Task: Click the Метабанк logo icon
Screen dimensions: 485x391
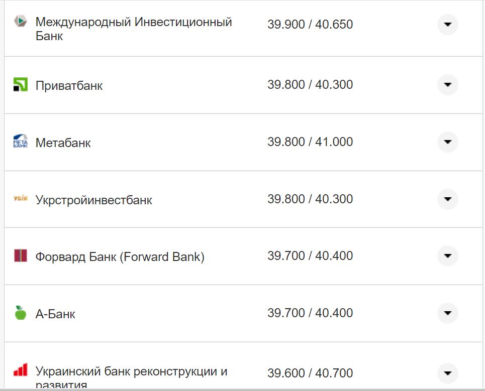Action: pos(20,142)
